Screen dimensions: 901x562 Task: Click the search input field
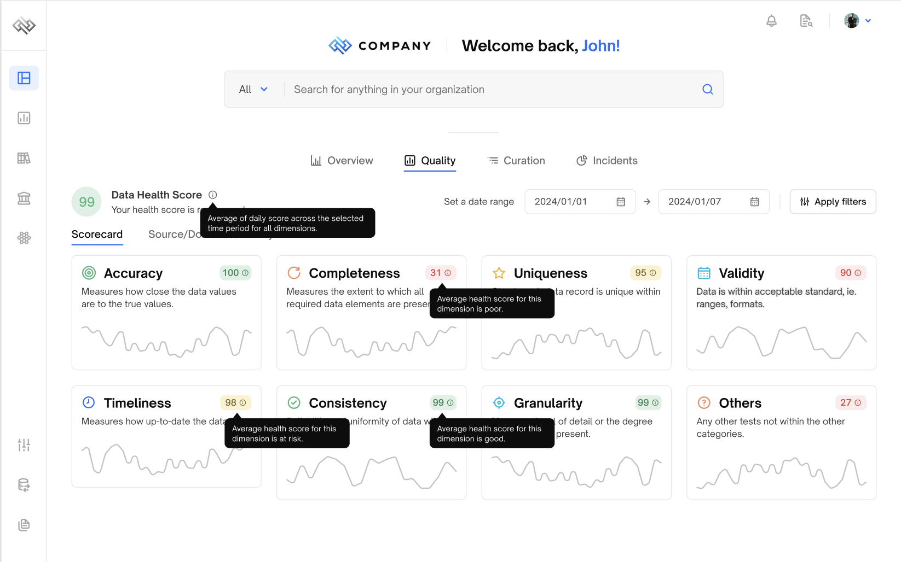493,89
